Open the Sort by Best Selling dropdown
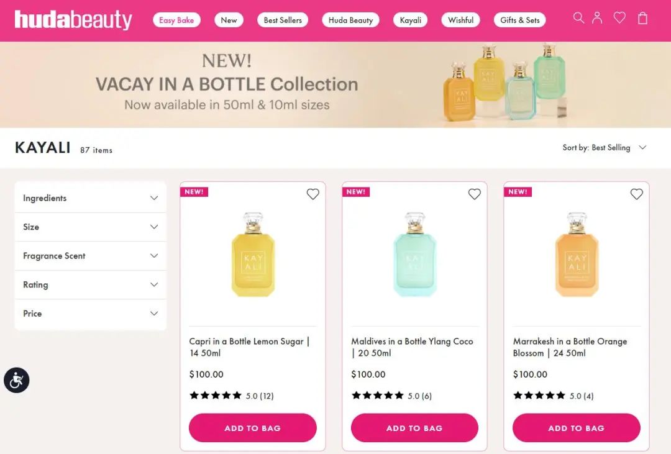Image resolution: width=671 pixels, height=454 pixels. (605, 148)
